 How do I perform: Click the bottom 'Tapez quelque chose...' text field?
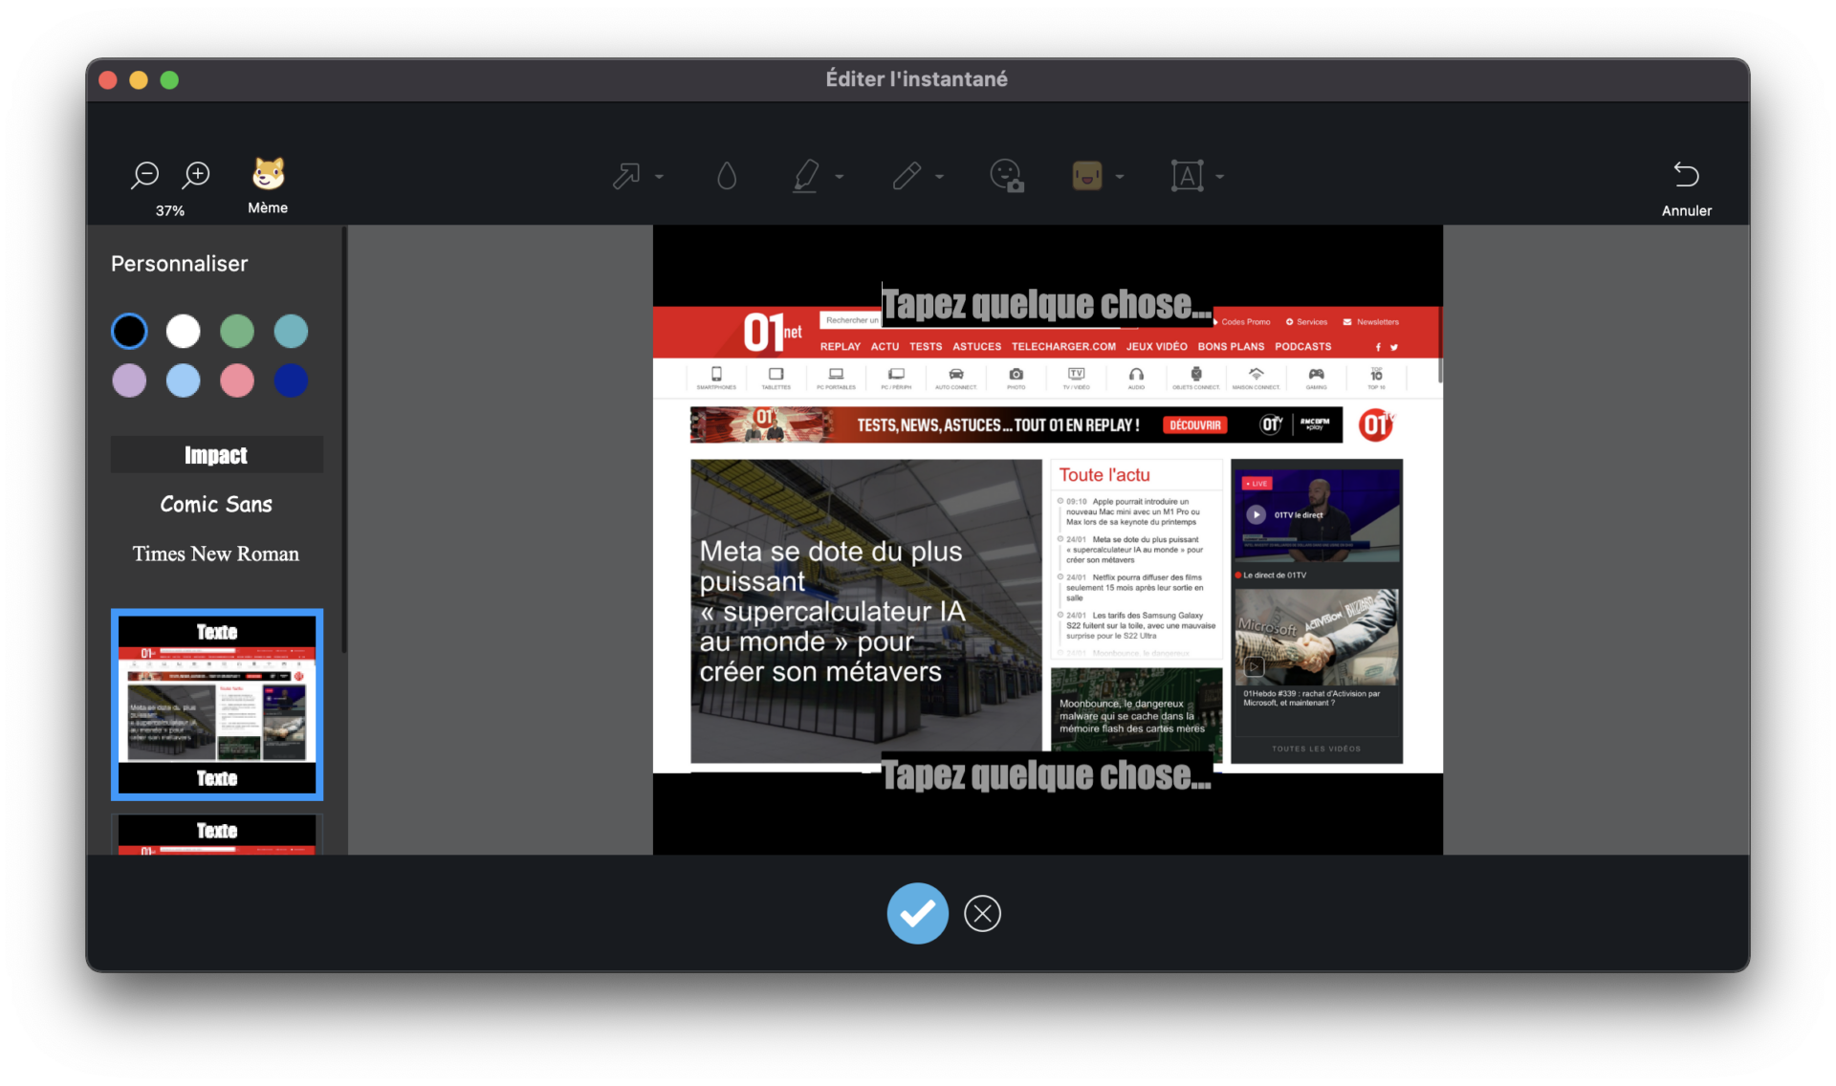1046,775
